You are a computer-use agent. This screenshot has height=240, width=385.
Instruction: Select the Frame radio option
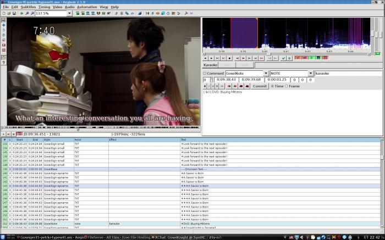point(287,86)
